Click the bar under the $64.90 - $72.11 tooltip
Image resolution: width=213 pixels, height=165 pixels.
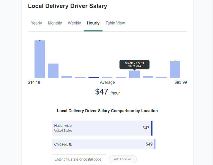click(x=134, y=74)
